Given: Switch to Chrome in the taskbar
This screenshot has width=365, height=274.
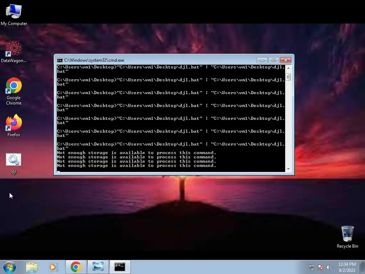Looking at the screenshot, I should 76,267.
